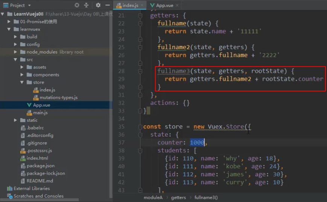Collapse the LearnVuejs08 root folder

3,14
